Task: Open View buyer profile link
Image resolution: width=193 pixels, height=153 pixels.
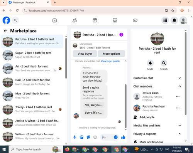Action: [110, 61]
